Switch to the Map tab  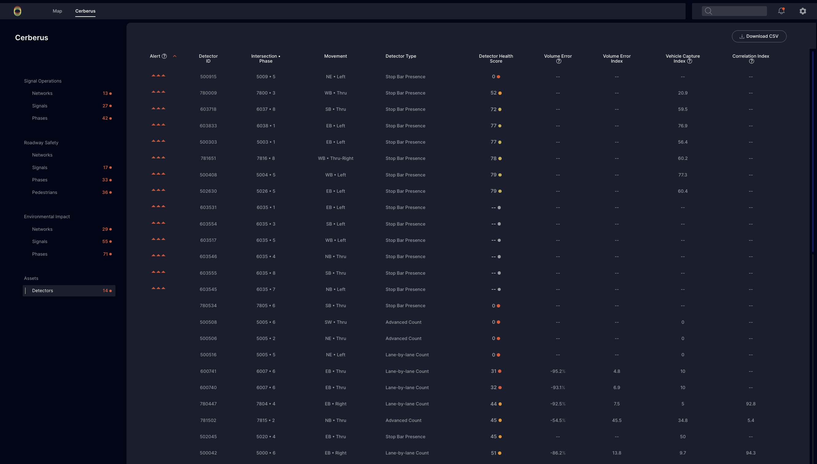point(57,11)
